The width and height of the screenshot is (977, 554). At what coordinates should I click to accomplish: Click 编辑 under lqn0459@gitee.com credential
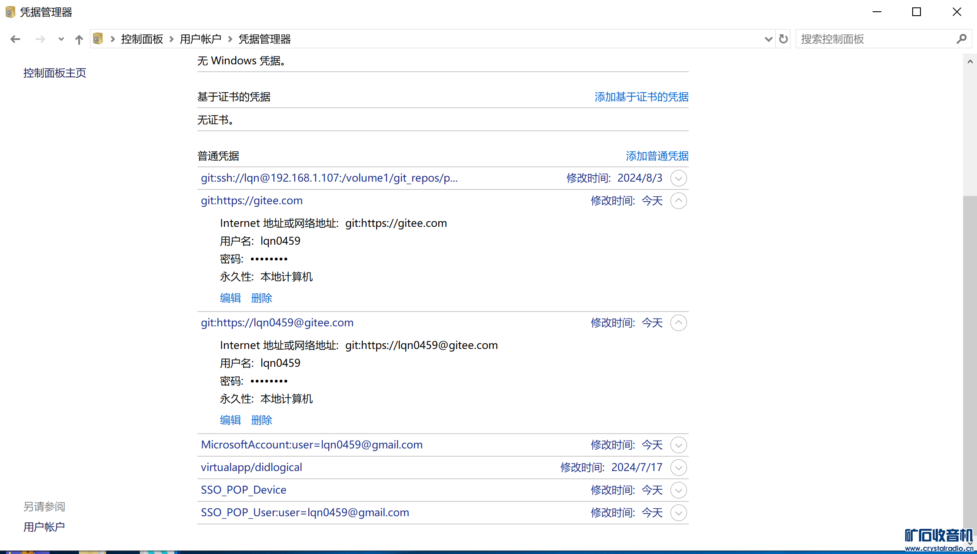[230, 420]
